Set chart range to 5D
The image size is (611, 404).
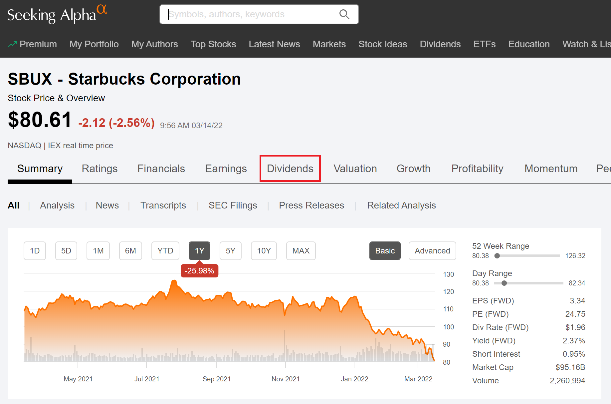point(66,251)
